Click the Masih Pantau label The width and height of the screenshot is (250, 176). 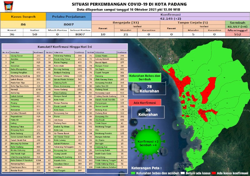57,30
